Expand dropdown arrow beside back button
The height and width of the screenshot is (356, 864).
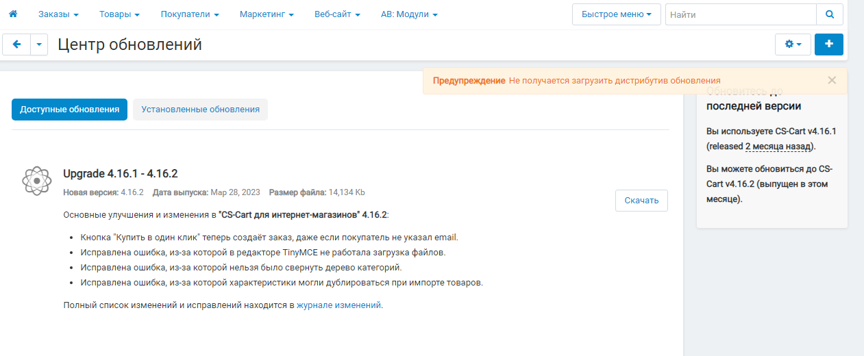(39, 44)
